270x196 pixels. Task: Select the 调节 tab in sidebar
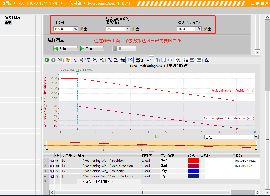tap(9, 22)
